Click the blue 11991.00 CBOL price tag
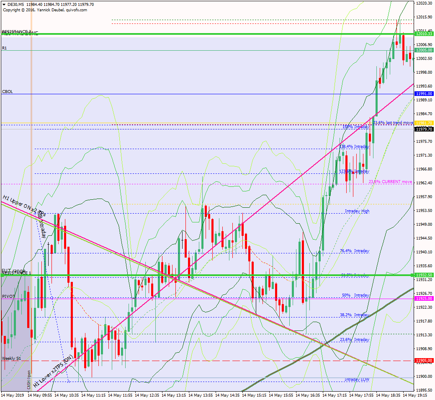The width and height of the screenshot is (435, 400). pyautogui.click(x=424, y=94)
